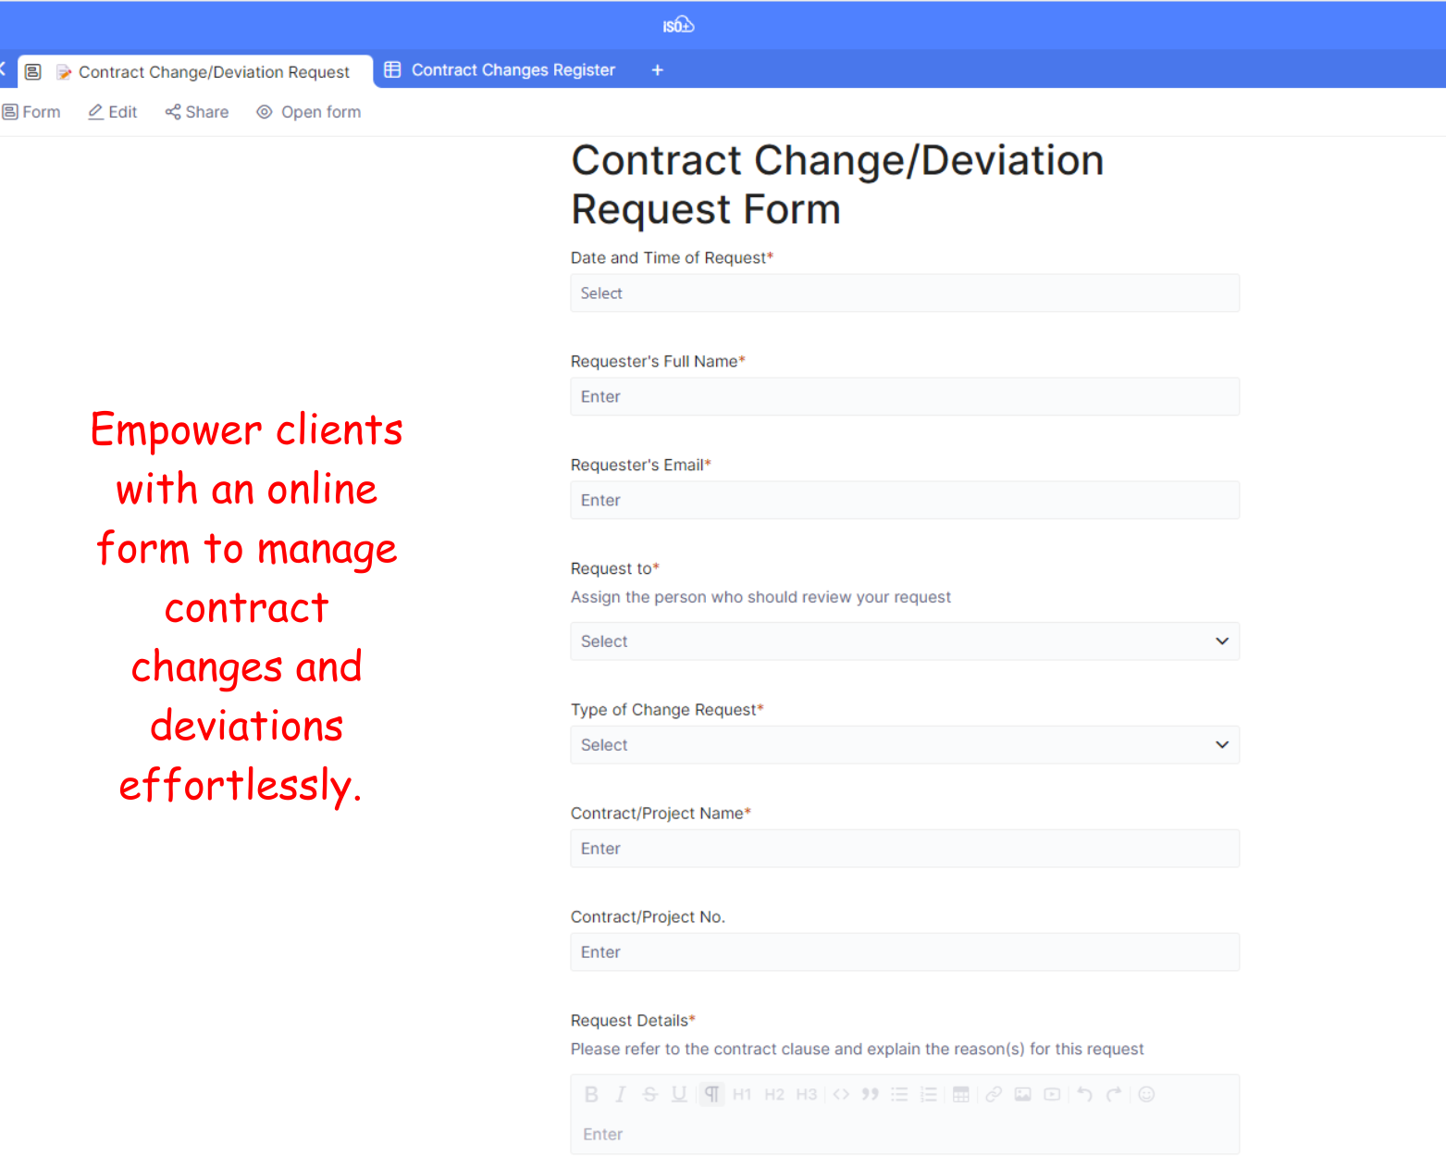Insert a hyperlink using the link icon

click(994, 1094)
